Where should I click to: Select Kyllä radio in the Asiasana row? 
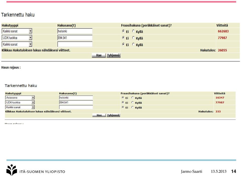pyautogui.click(x=133, y=97)
